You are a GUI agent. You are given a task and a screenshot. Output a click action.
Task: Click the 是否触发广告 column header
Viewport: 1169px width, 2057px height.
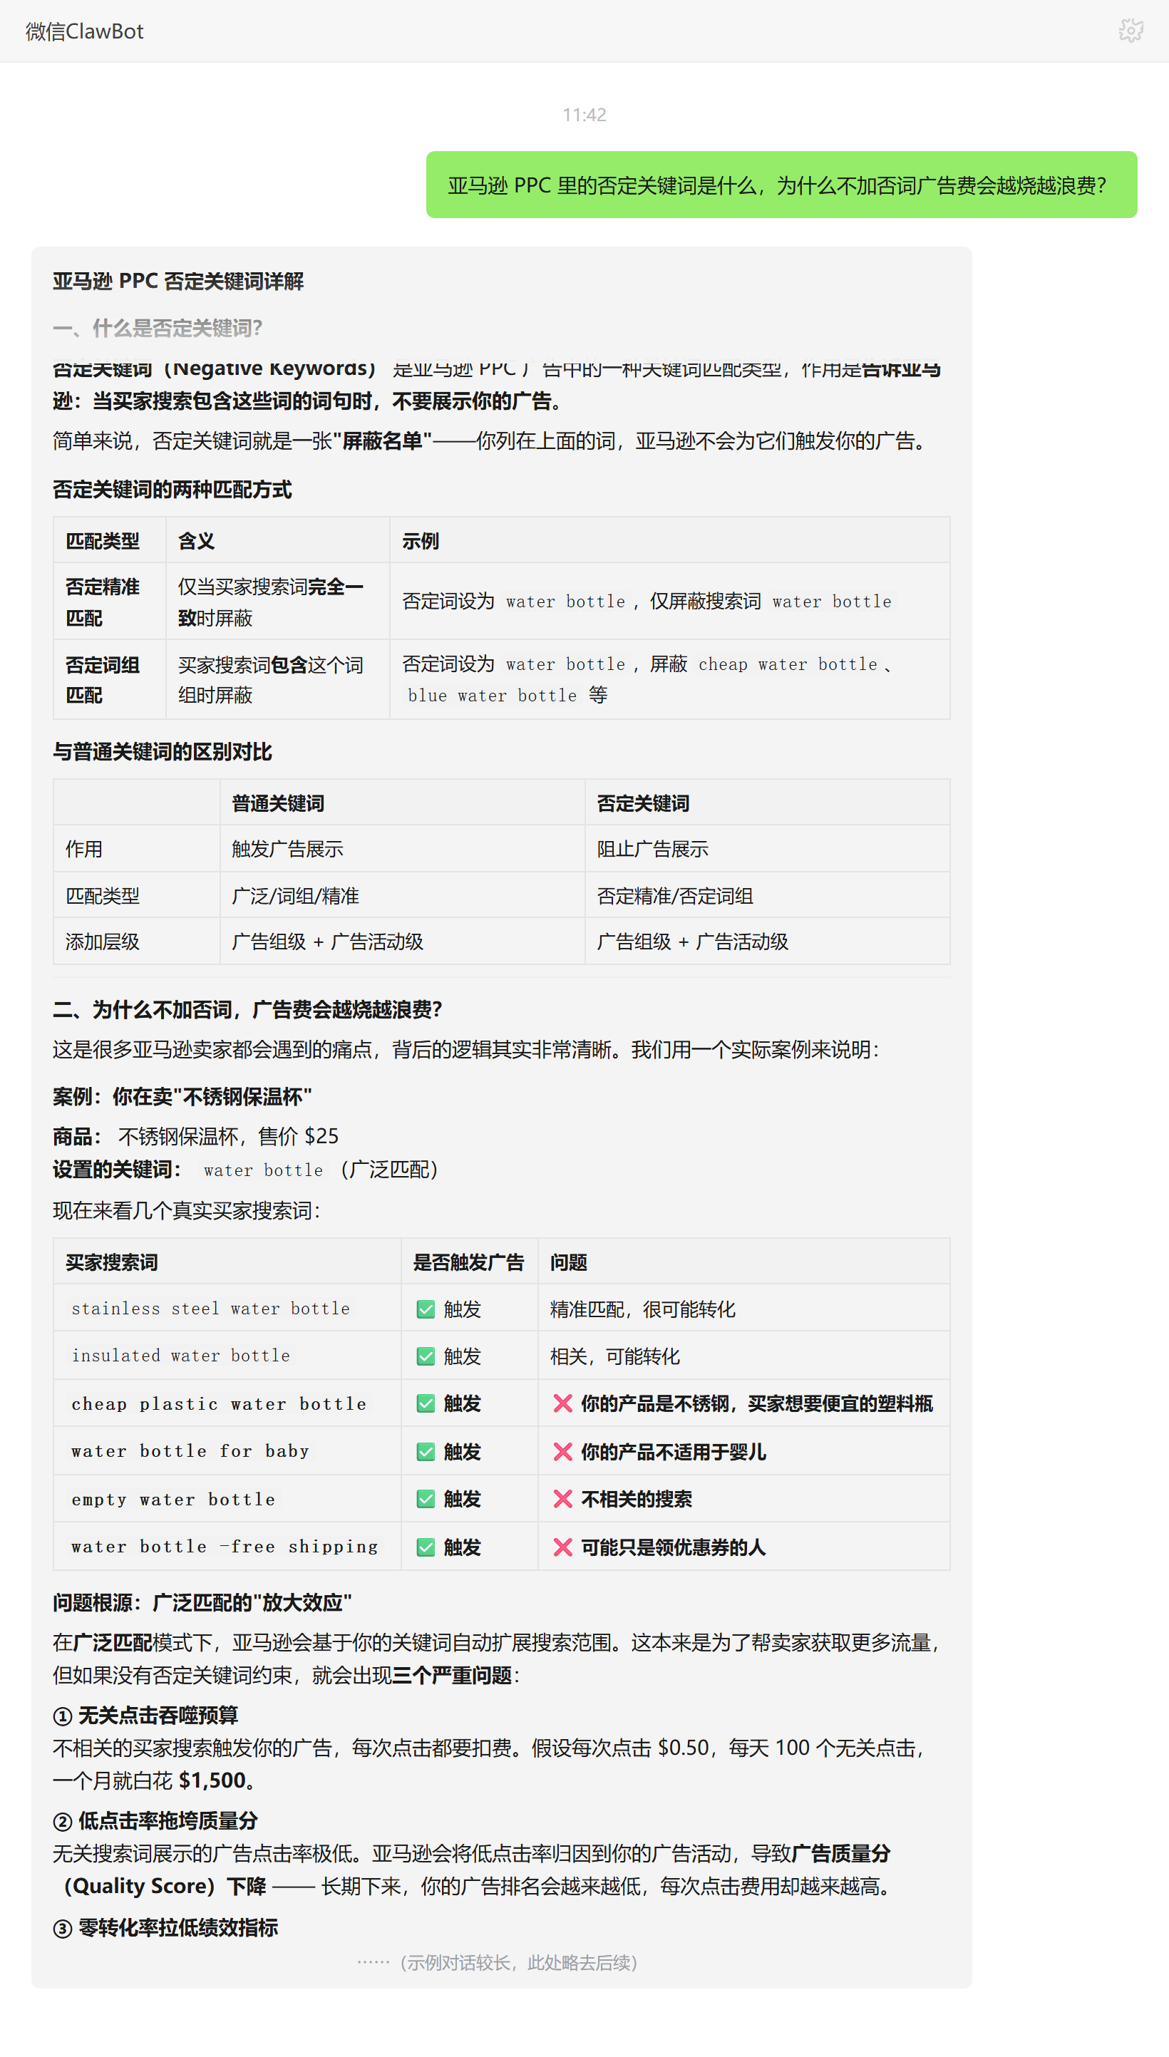point(468,1262)
